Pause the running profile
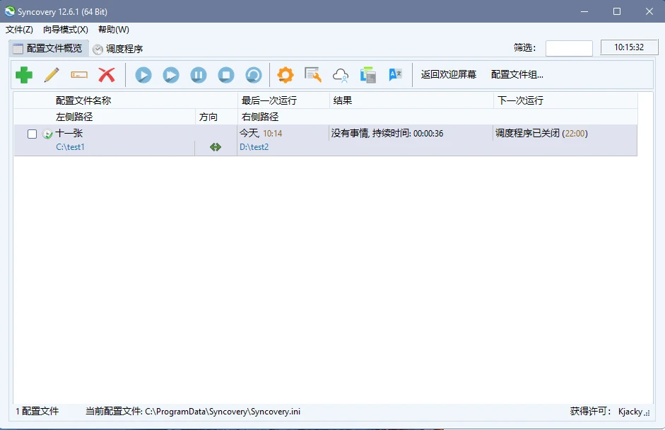665x430 pixels. (199, 75)
